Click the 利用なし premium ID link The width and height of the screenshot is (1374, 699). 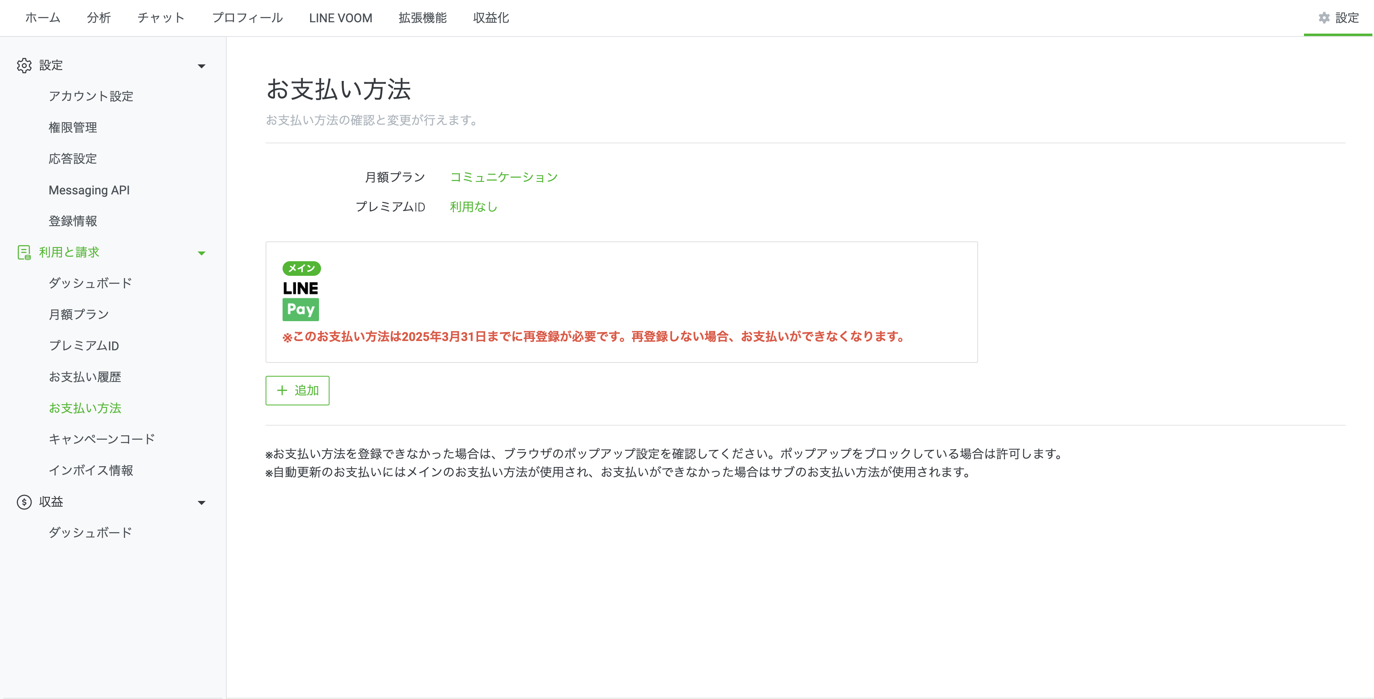(x=473, y=207)
